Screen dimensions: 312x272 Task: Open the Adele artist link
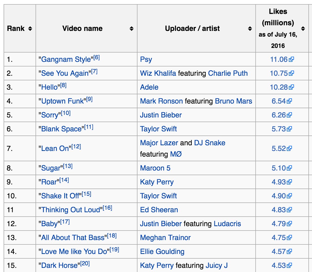[149, 87]
